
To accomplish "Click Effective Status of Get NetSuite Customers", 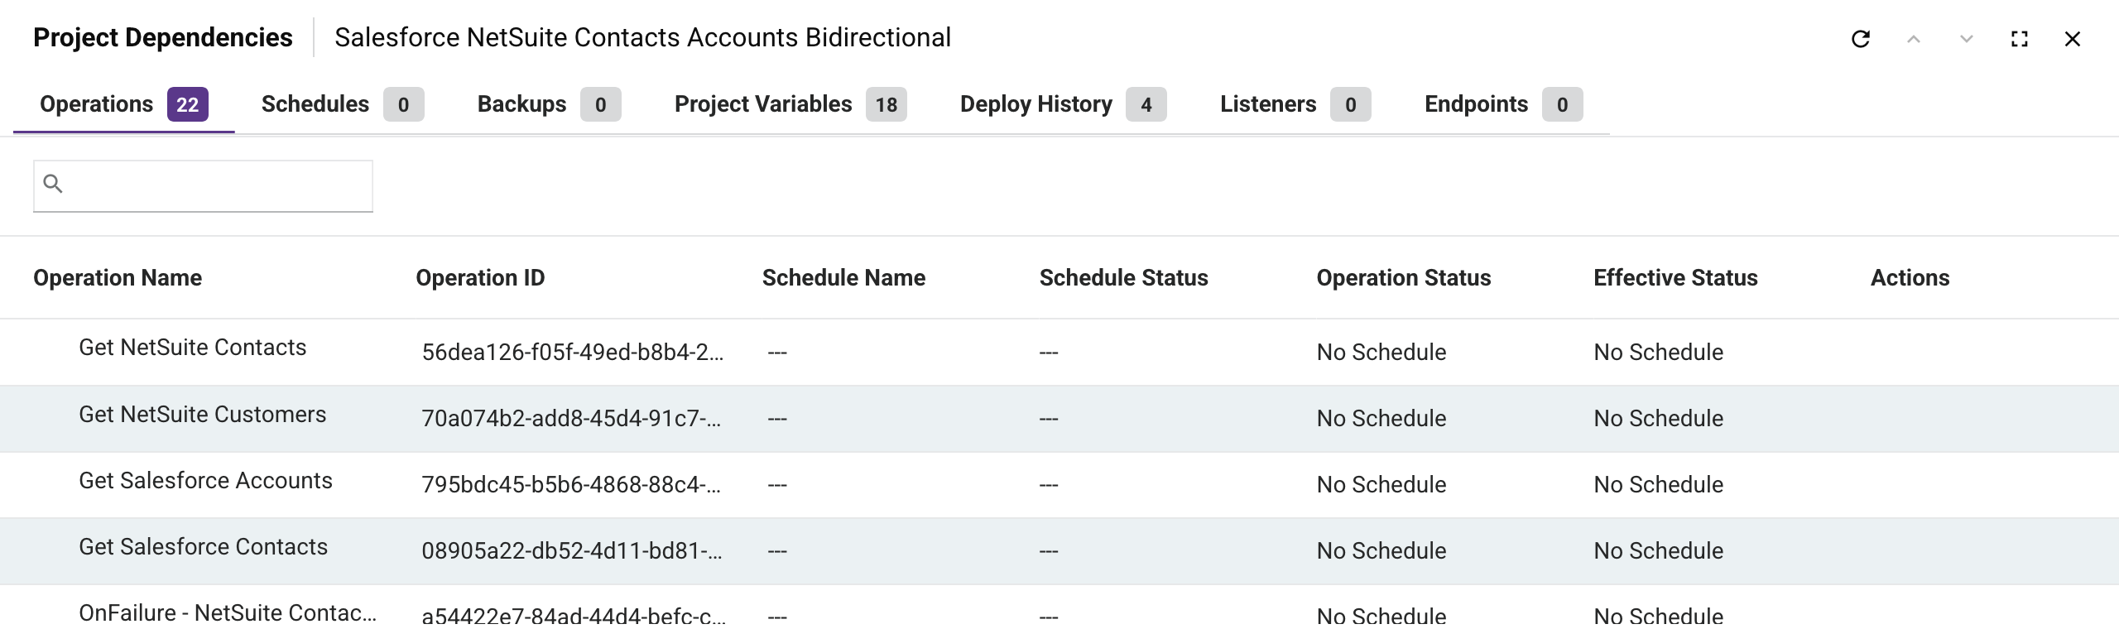I will (x=1659, y=419).
